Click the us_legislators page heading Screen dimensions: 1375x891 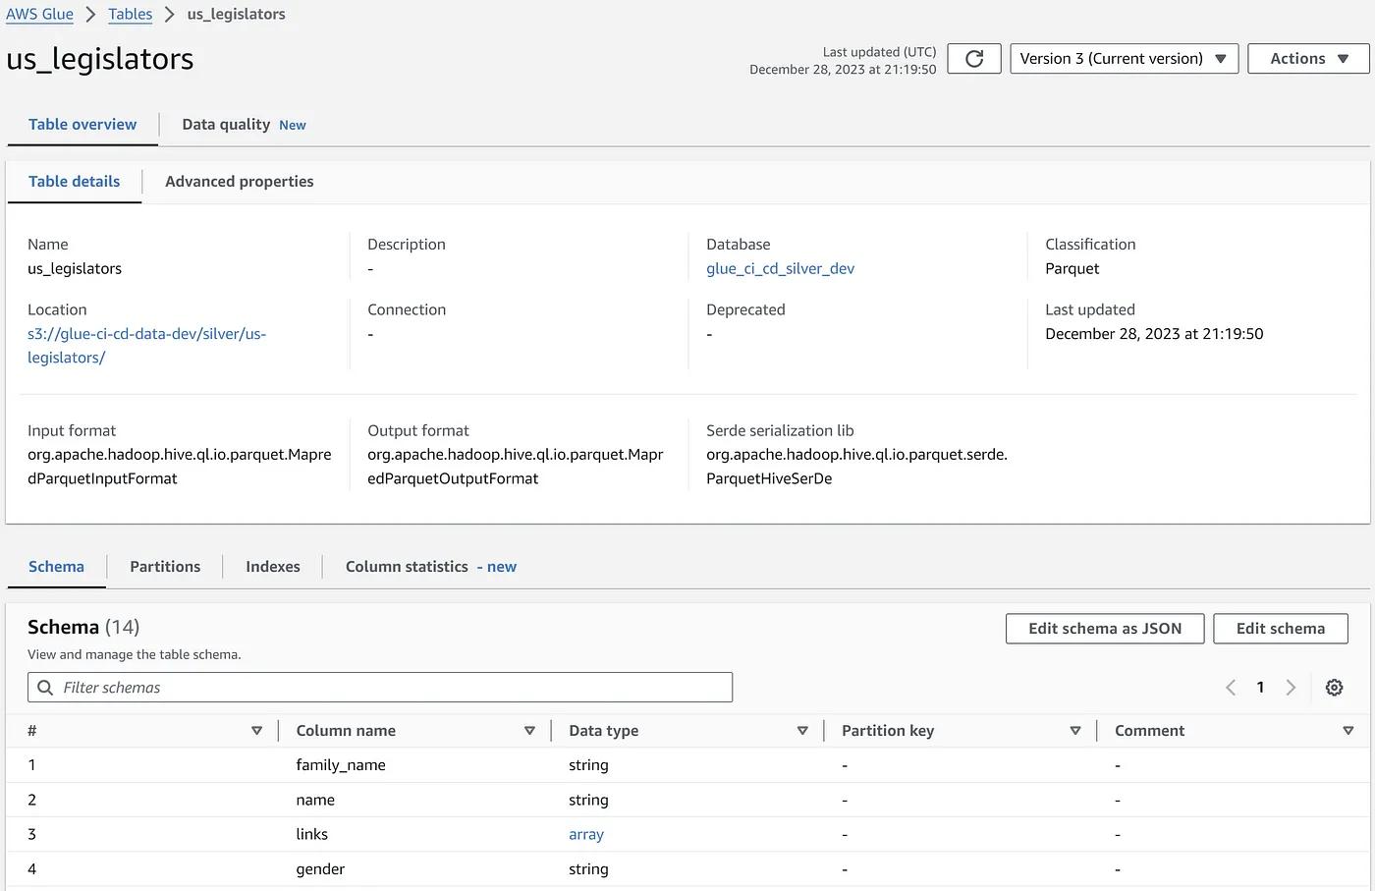click(x=100, y=59)
